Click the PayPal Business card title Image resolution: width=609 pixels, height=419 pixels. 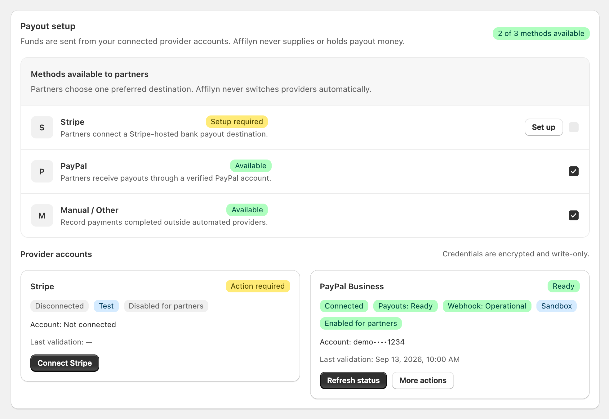coord(352,286)
